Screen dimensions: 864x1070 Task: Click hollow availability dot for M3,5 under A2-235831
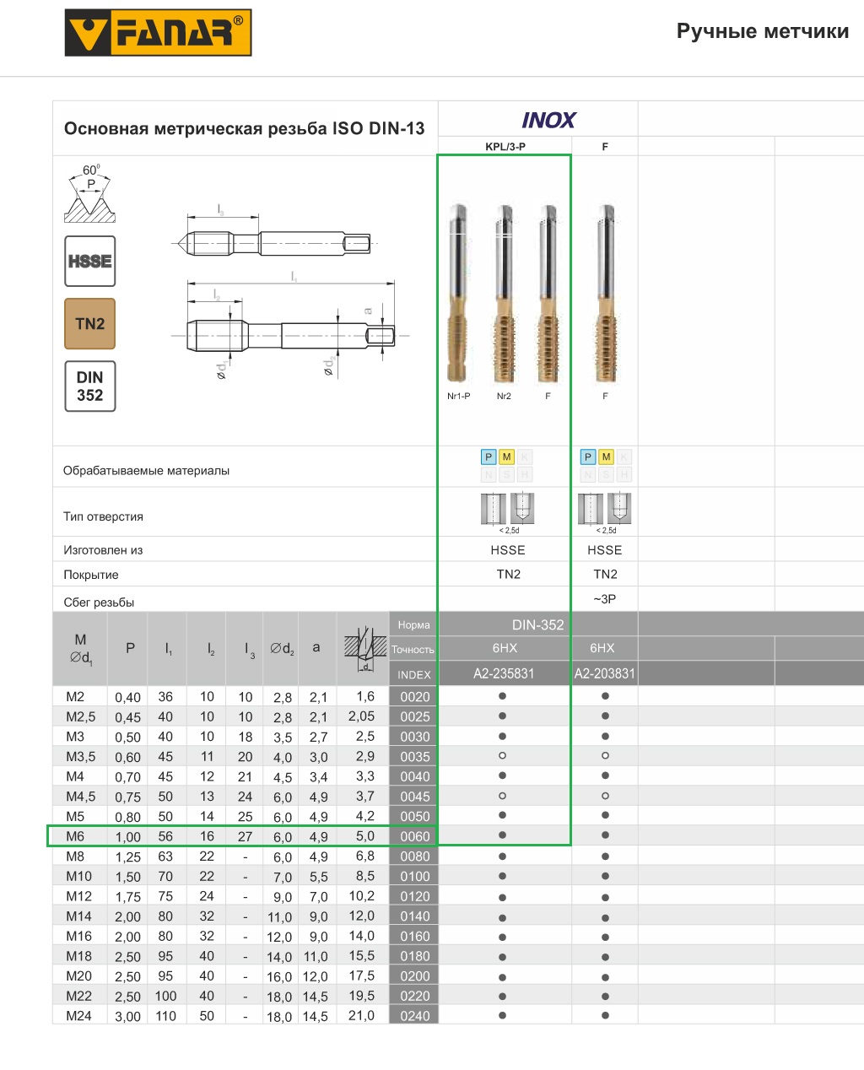tap(503, 756)
